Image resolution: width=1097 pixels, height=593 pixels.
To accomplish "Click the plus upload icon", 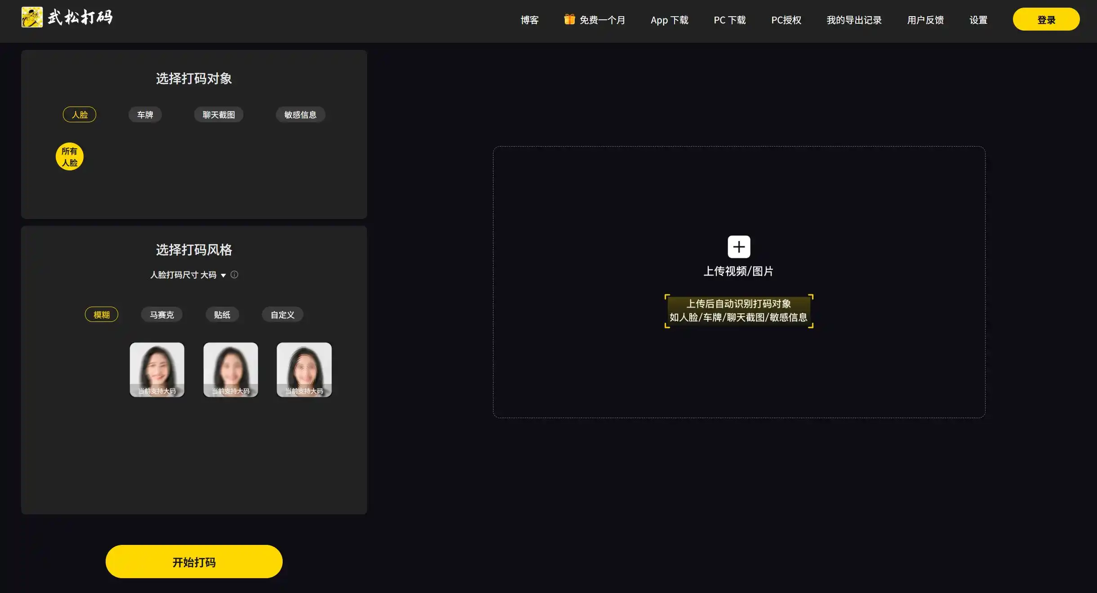I will click(x=739, y=247).
